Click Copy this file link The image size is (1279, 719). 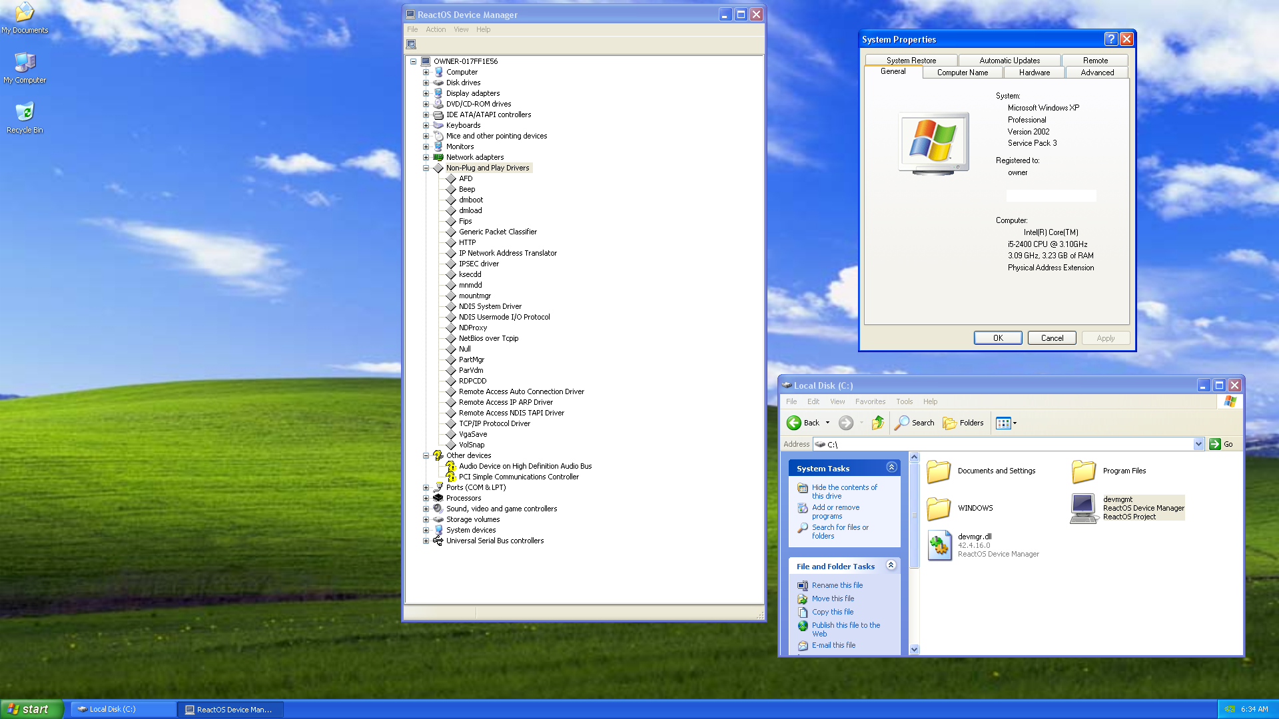pos(832,612)
